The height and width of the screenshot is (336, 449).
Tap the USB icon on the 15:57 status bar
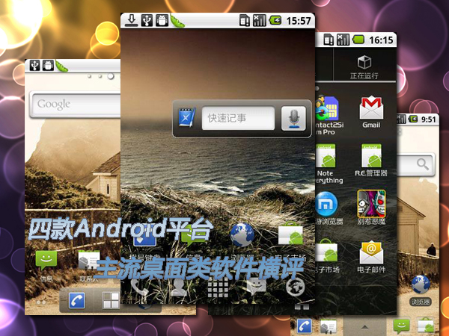pyautogui.click(x=147, y=21)
